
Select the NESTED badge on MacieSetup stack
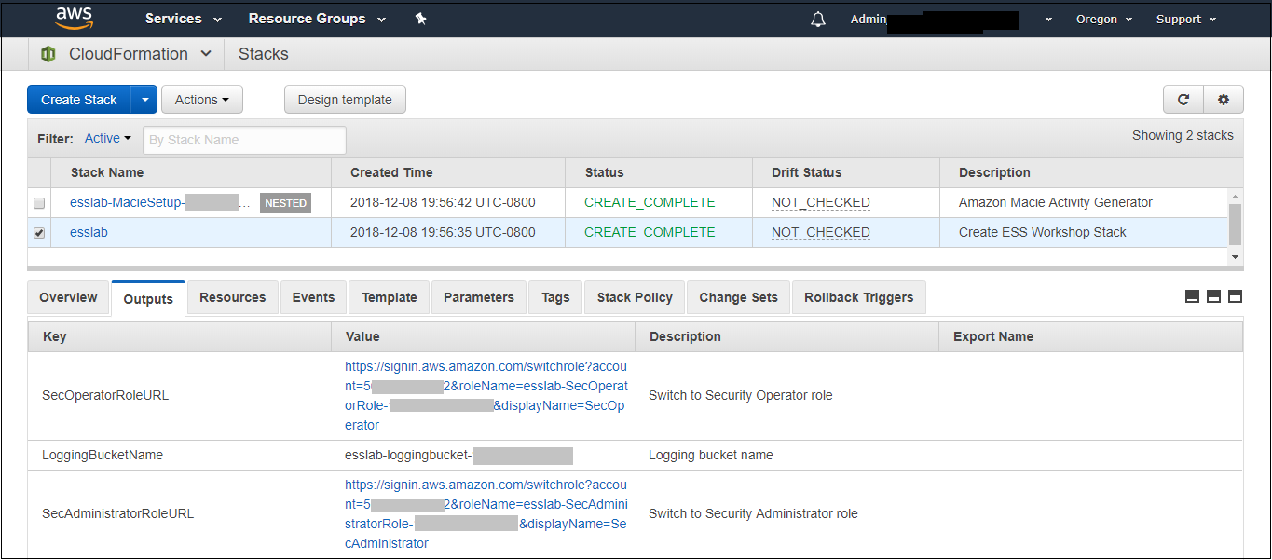point(284,203)
